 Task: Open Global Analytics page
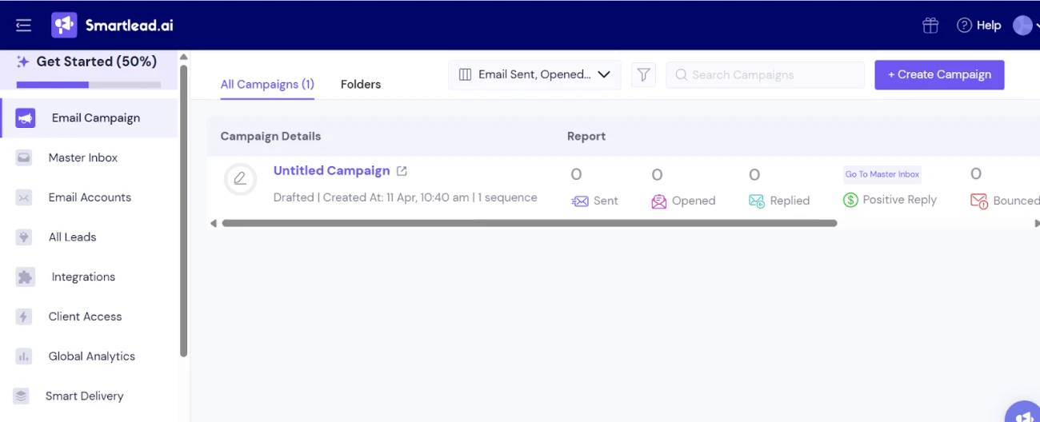pyautogui.click(x=91, y=356)
